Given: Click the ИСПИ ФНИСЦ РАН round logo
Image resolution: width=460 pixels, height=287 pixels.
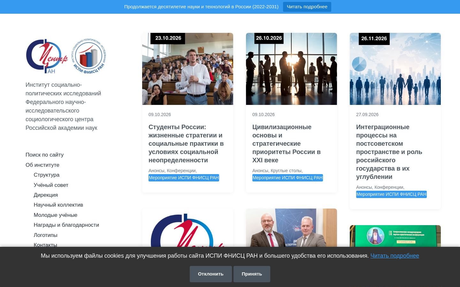Looking at the screenshot, I should tap(88, 56).
